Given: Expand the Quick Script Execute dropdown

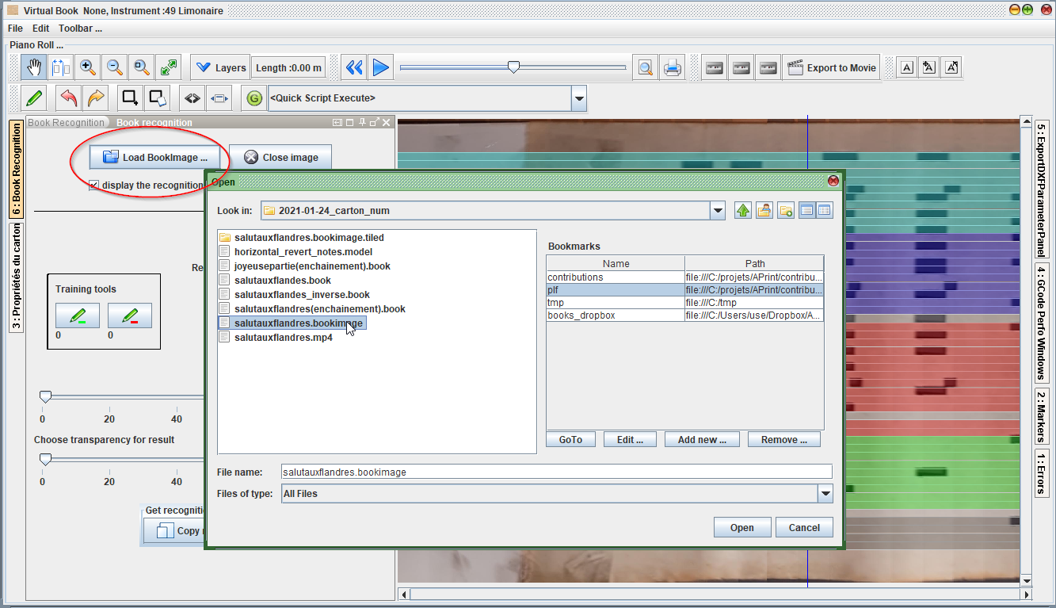Looking at the screenshot, I should point(579,98).
